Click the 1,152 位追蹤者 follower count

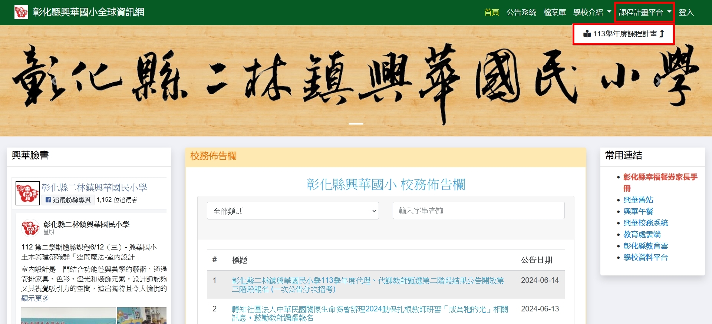[x=117, y=200]
